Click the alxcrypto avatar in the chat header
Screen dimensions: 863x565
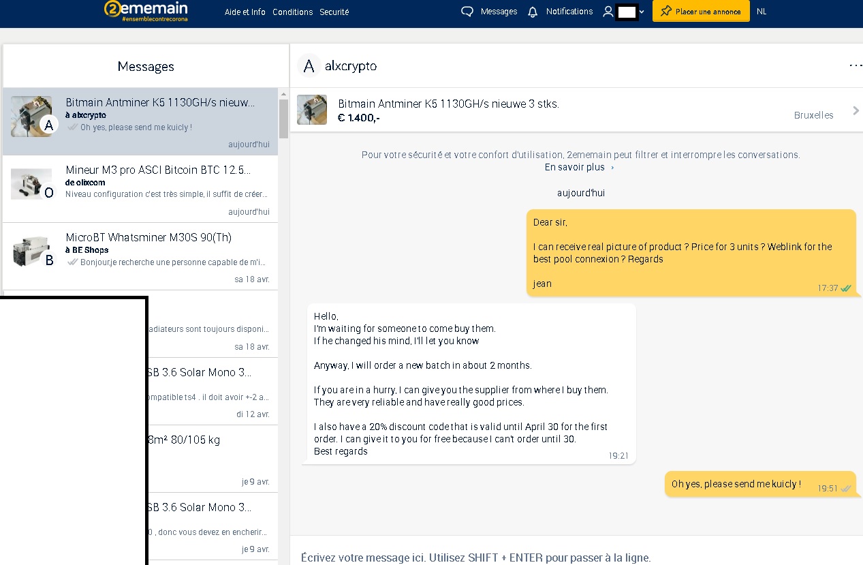pyautogui.click(x=309, y=66)
